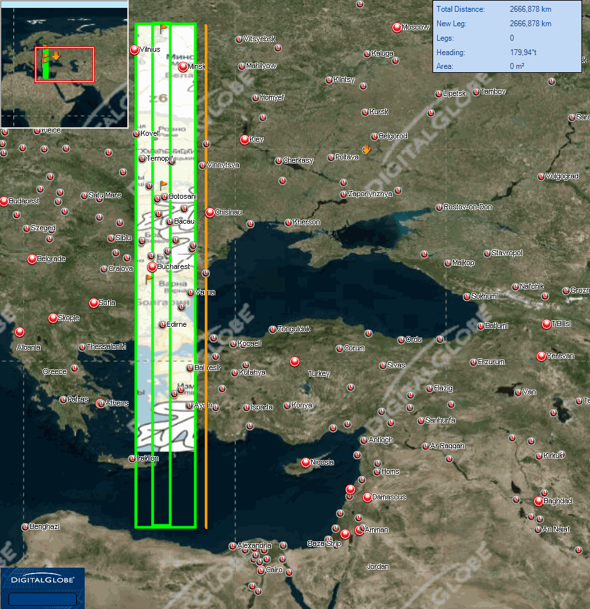The width and height of the screenshot is (590, 609).
Task: Click the Yerevan red marker
Action: coord(541,356)
